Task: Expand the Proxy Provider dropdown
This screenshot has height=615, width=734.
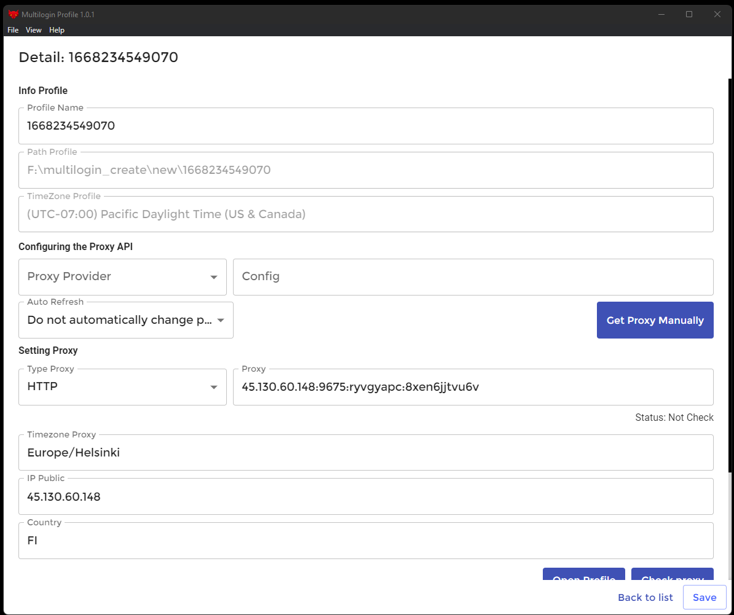Action: (123, 277)
